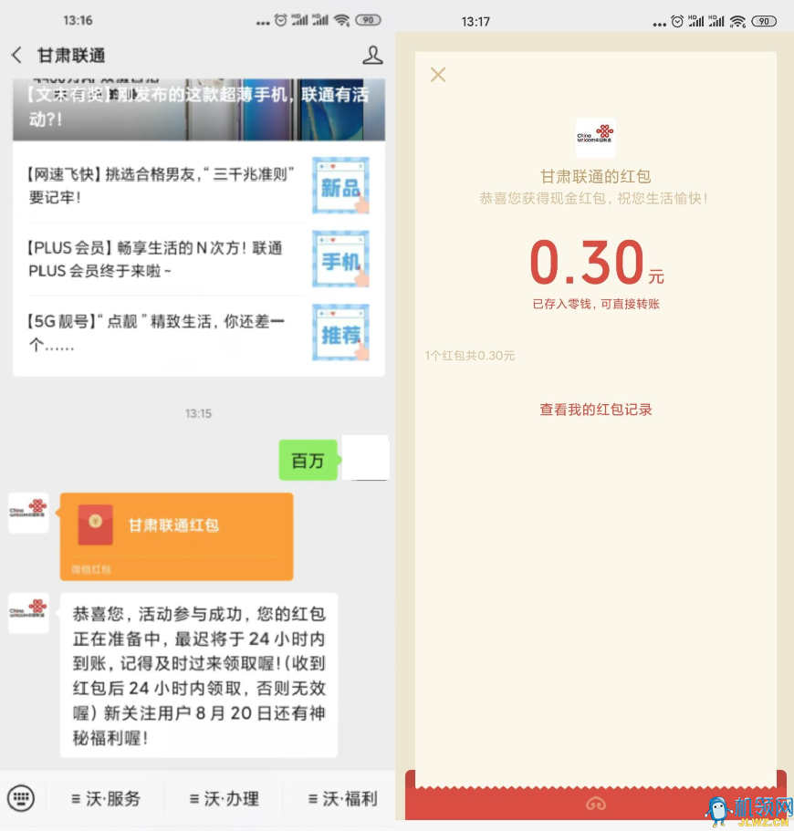The width and height of the screenshot is (794, 831).
Task: Open the 甘肃联通红包 orange red packet
Action: tap(177, 536)
